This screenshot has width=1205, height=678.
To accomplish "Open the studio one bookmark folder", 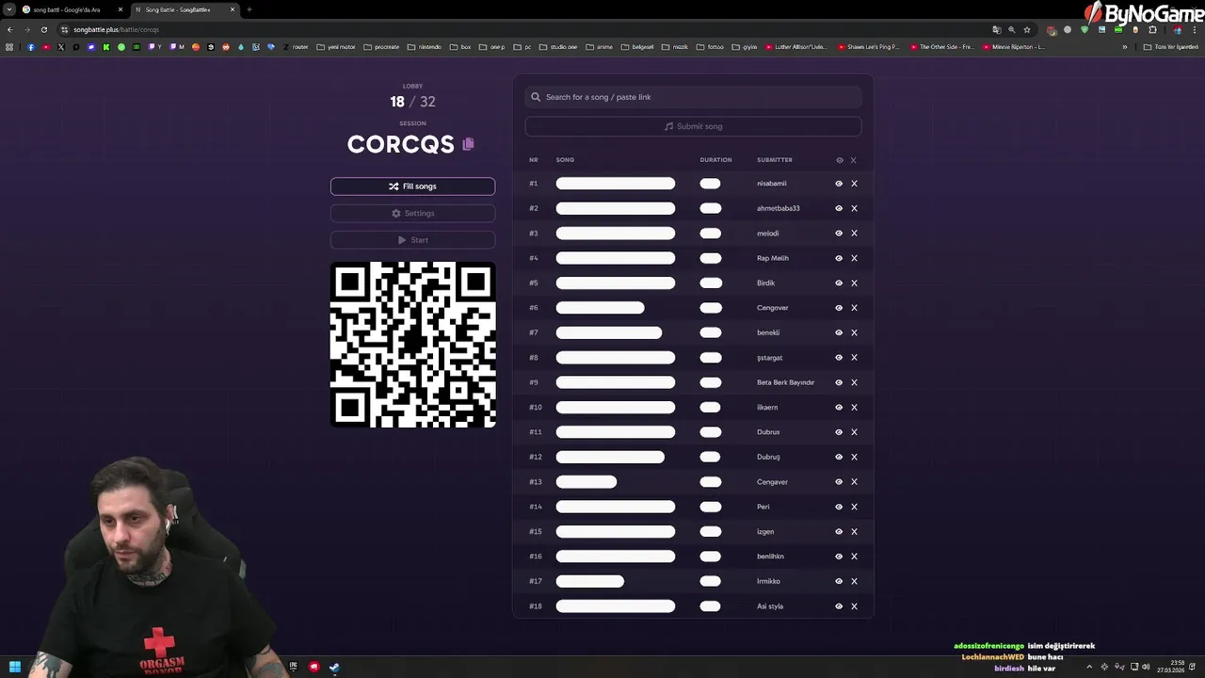I will (x=557, y=46).
